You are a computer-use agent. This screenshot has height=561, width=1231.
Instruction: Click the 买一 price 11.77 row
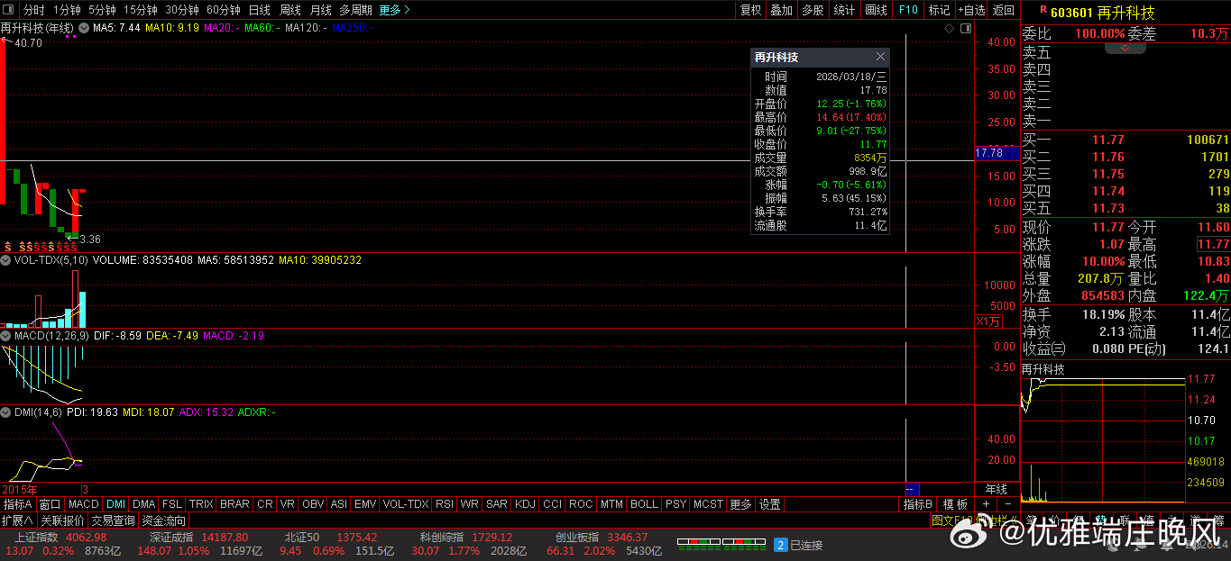pyautogui.click(x=1125, y=140)
